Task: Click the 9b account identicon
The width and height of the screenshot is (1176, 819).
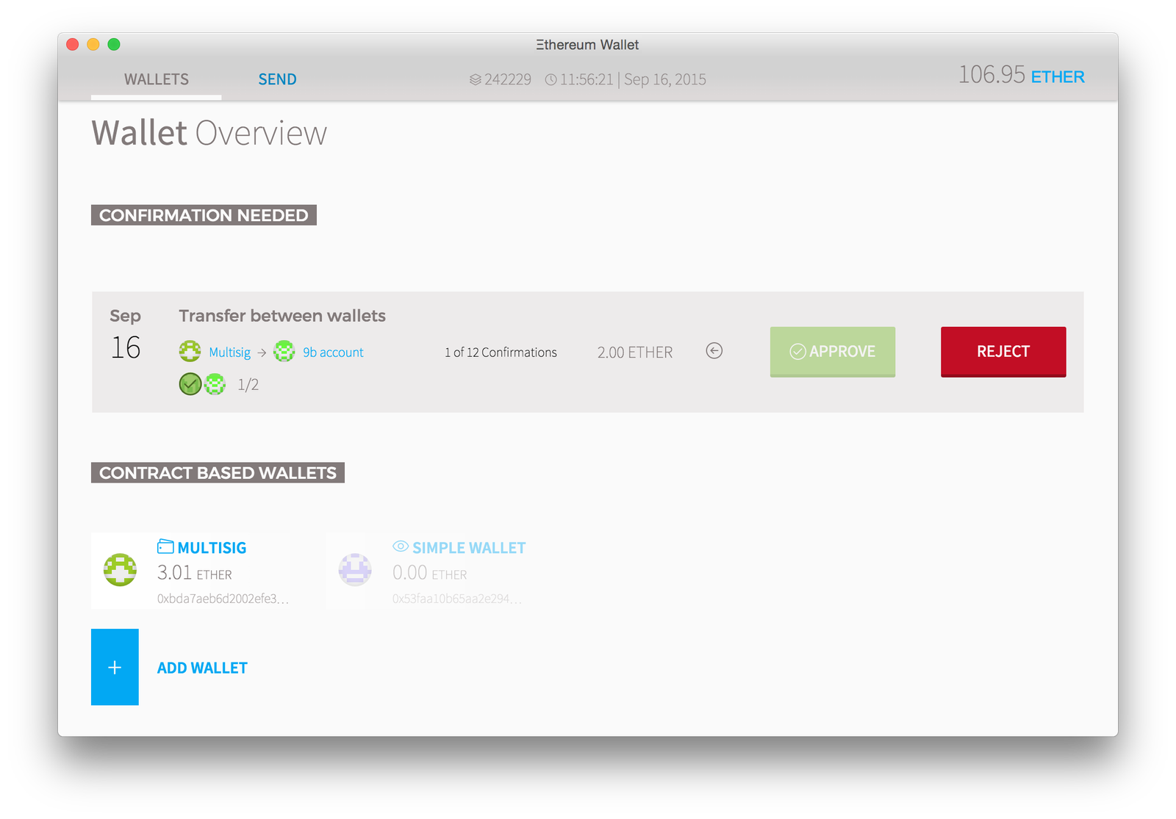Action: click(x=284, y=351)
